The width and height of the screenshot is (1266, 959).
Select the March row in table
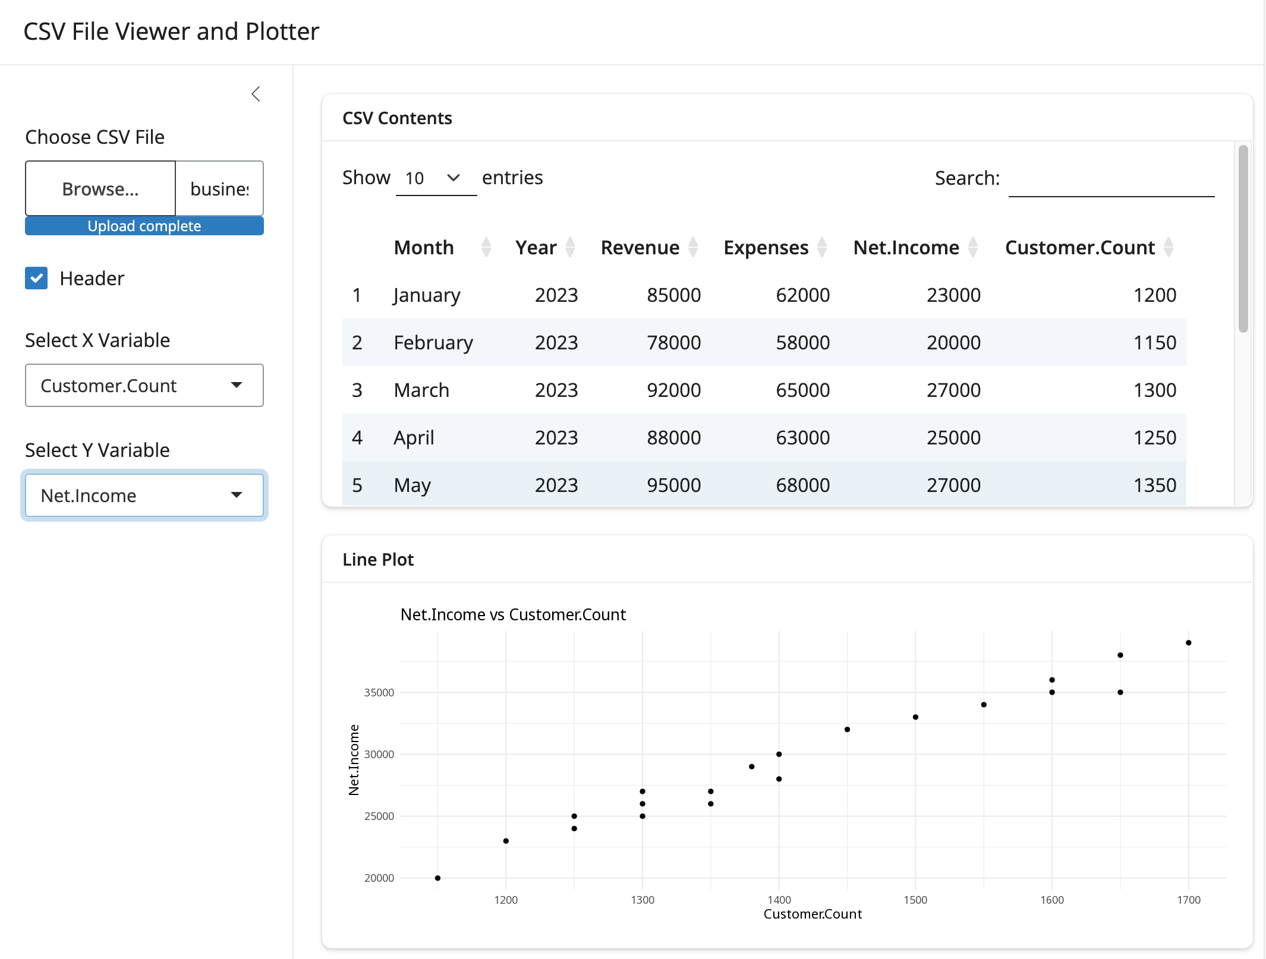coord(763,390)
